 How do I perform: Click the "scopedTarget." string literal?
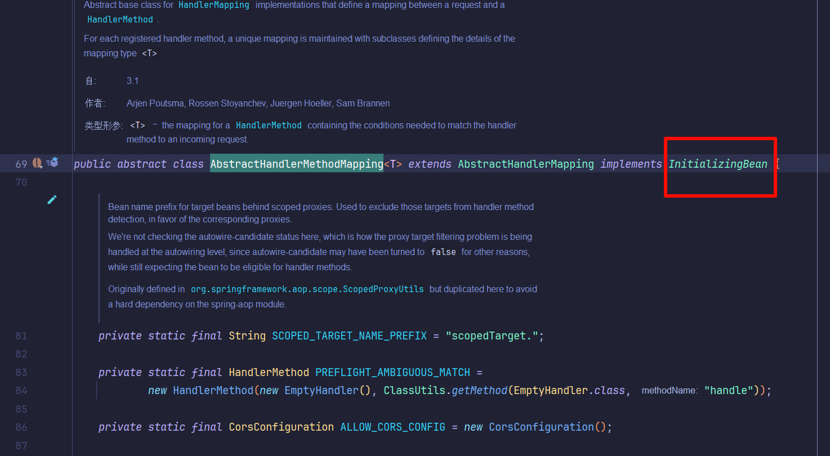pos(492,336)
